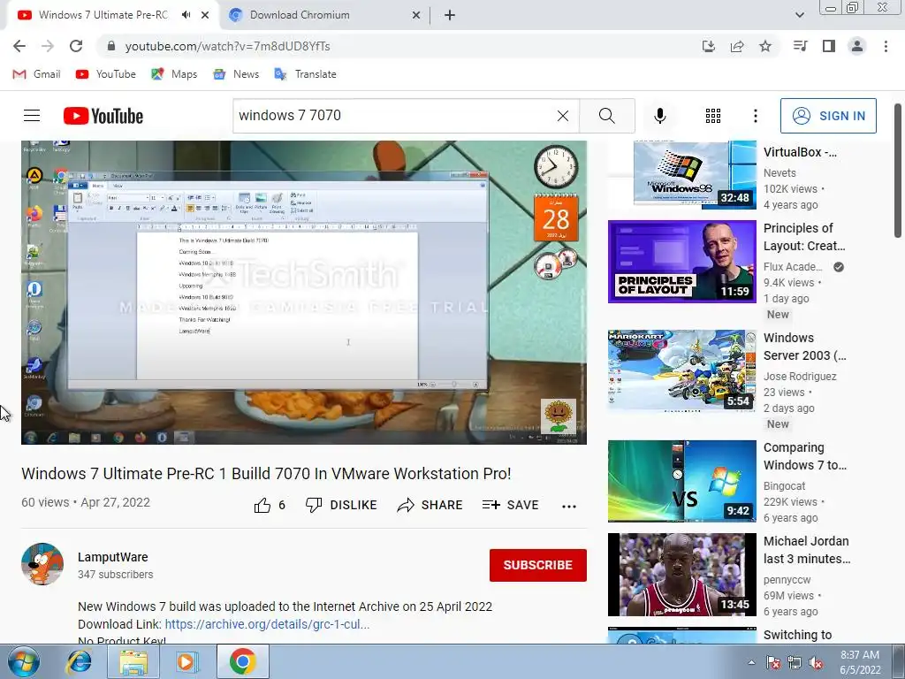Open the Gmail bookmark

click(36, 74)
